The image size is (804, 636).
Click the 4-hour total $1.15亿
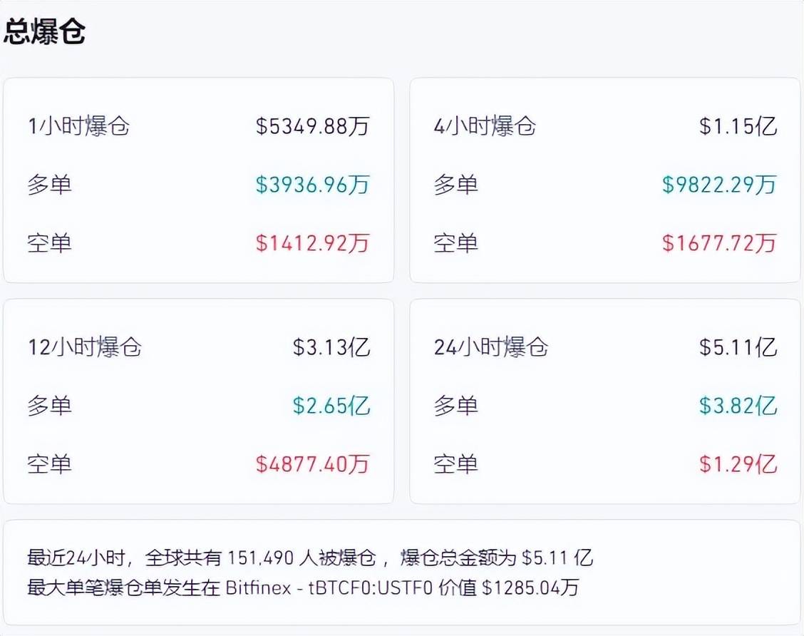pos(737,127)
